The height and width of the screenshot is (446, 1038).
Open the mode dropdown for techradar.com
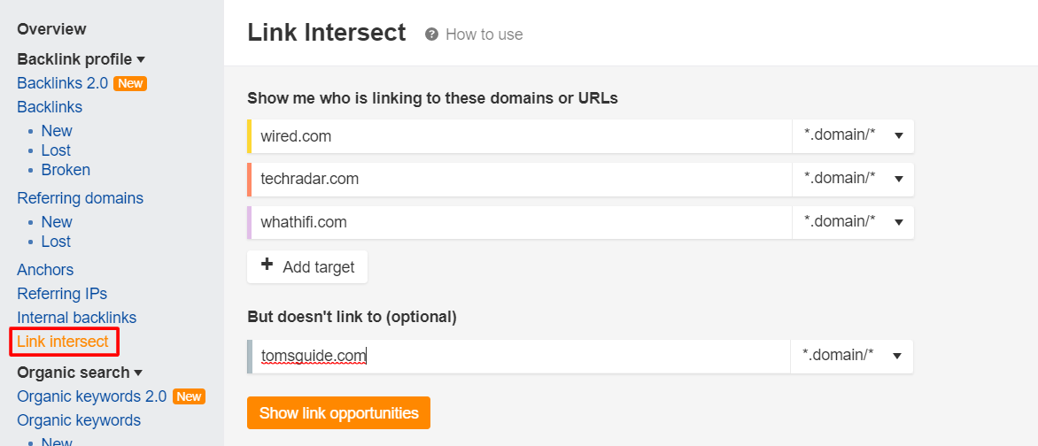(x=853, y=179)
